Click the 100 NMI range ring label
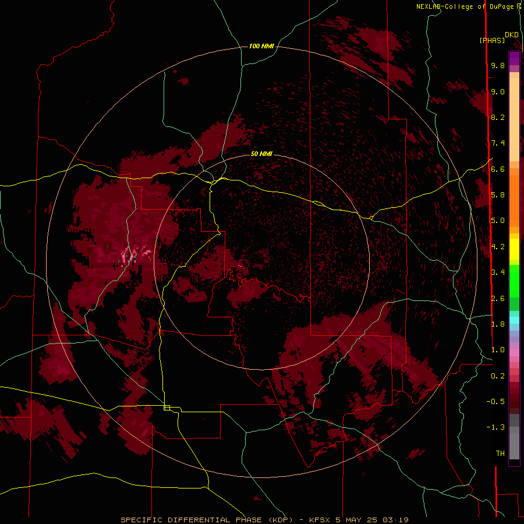 261,46
